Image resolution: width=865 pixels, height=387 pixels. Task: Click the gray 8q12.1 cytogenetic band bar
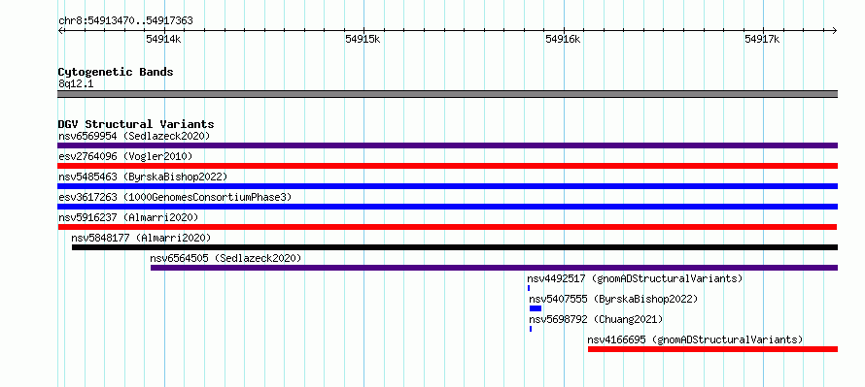tap(447, 94)
